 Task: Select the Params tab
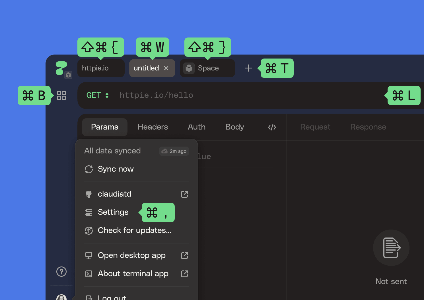coord(105,127)
